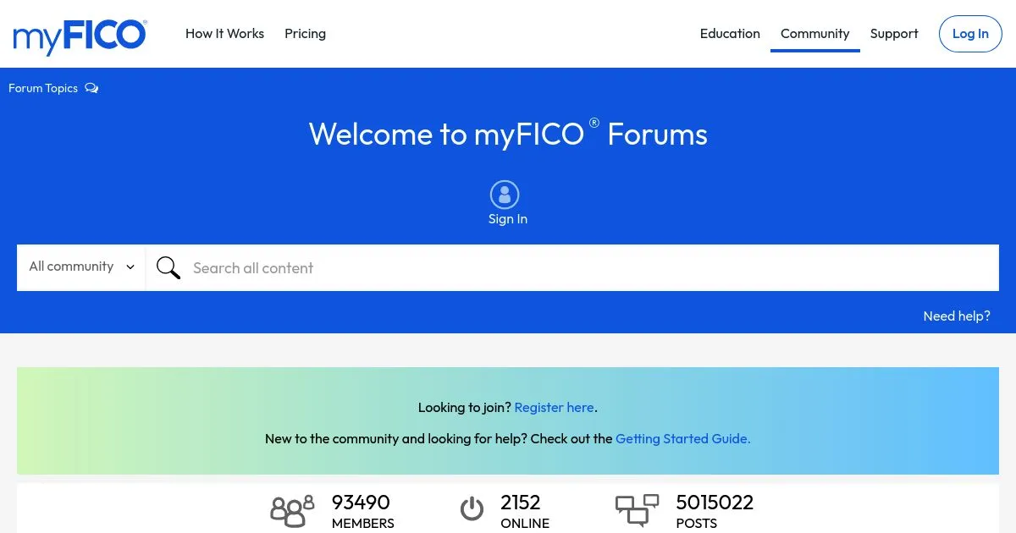
Task: Click the Log In button
Action: tap(970, 34)
